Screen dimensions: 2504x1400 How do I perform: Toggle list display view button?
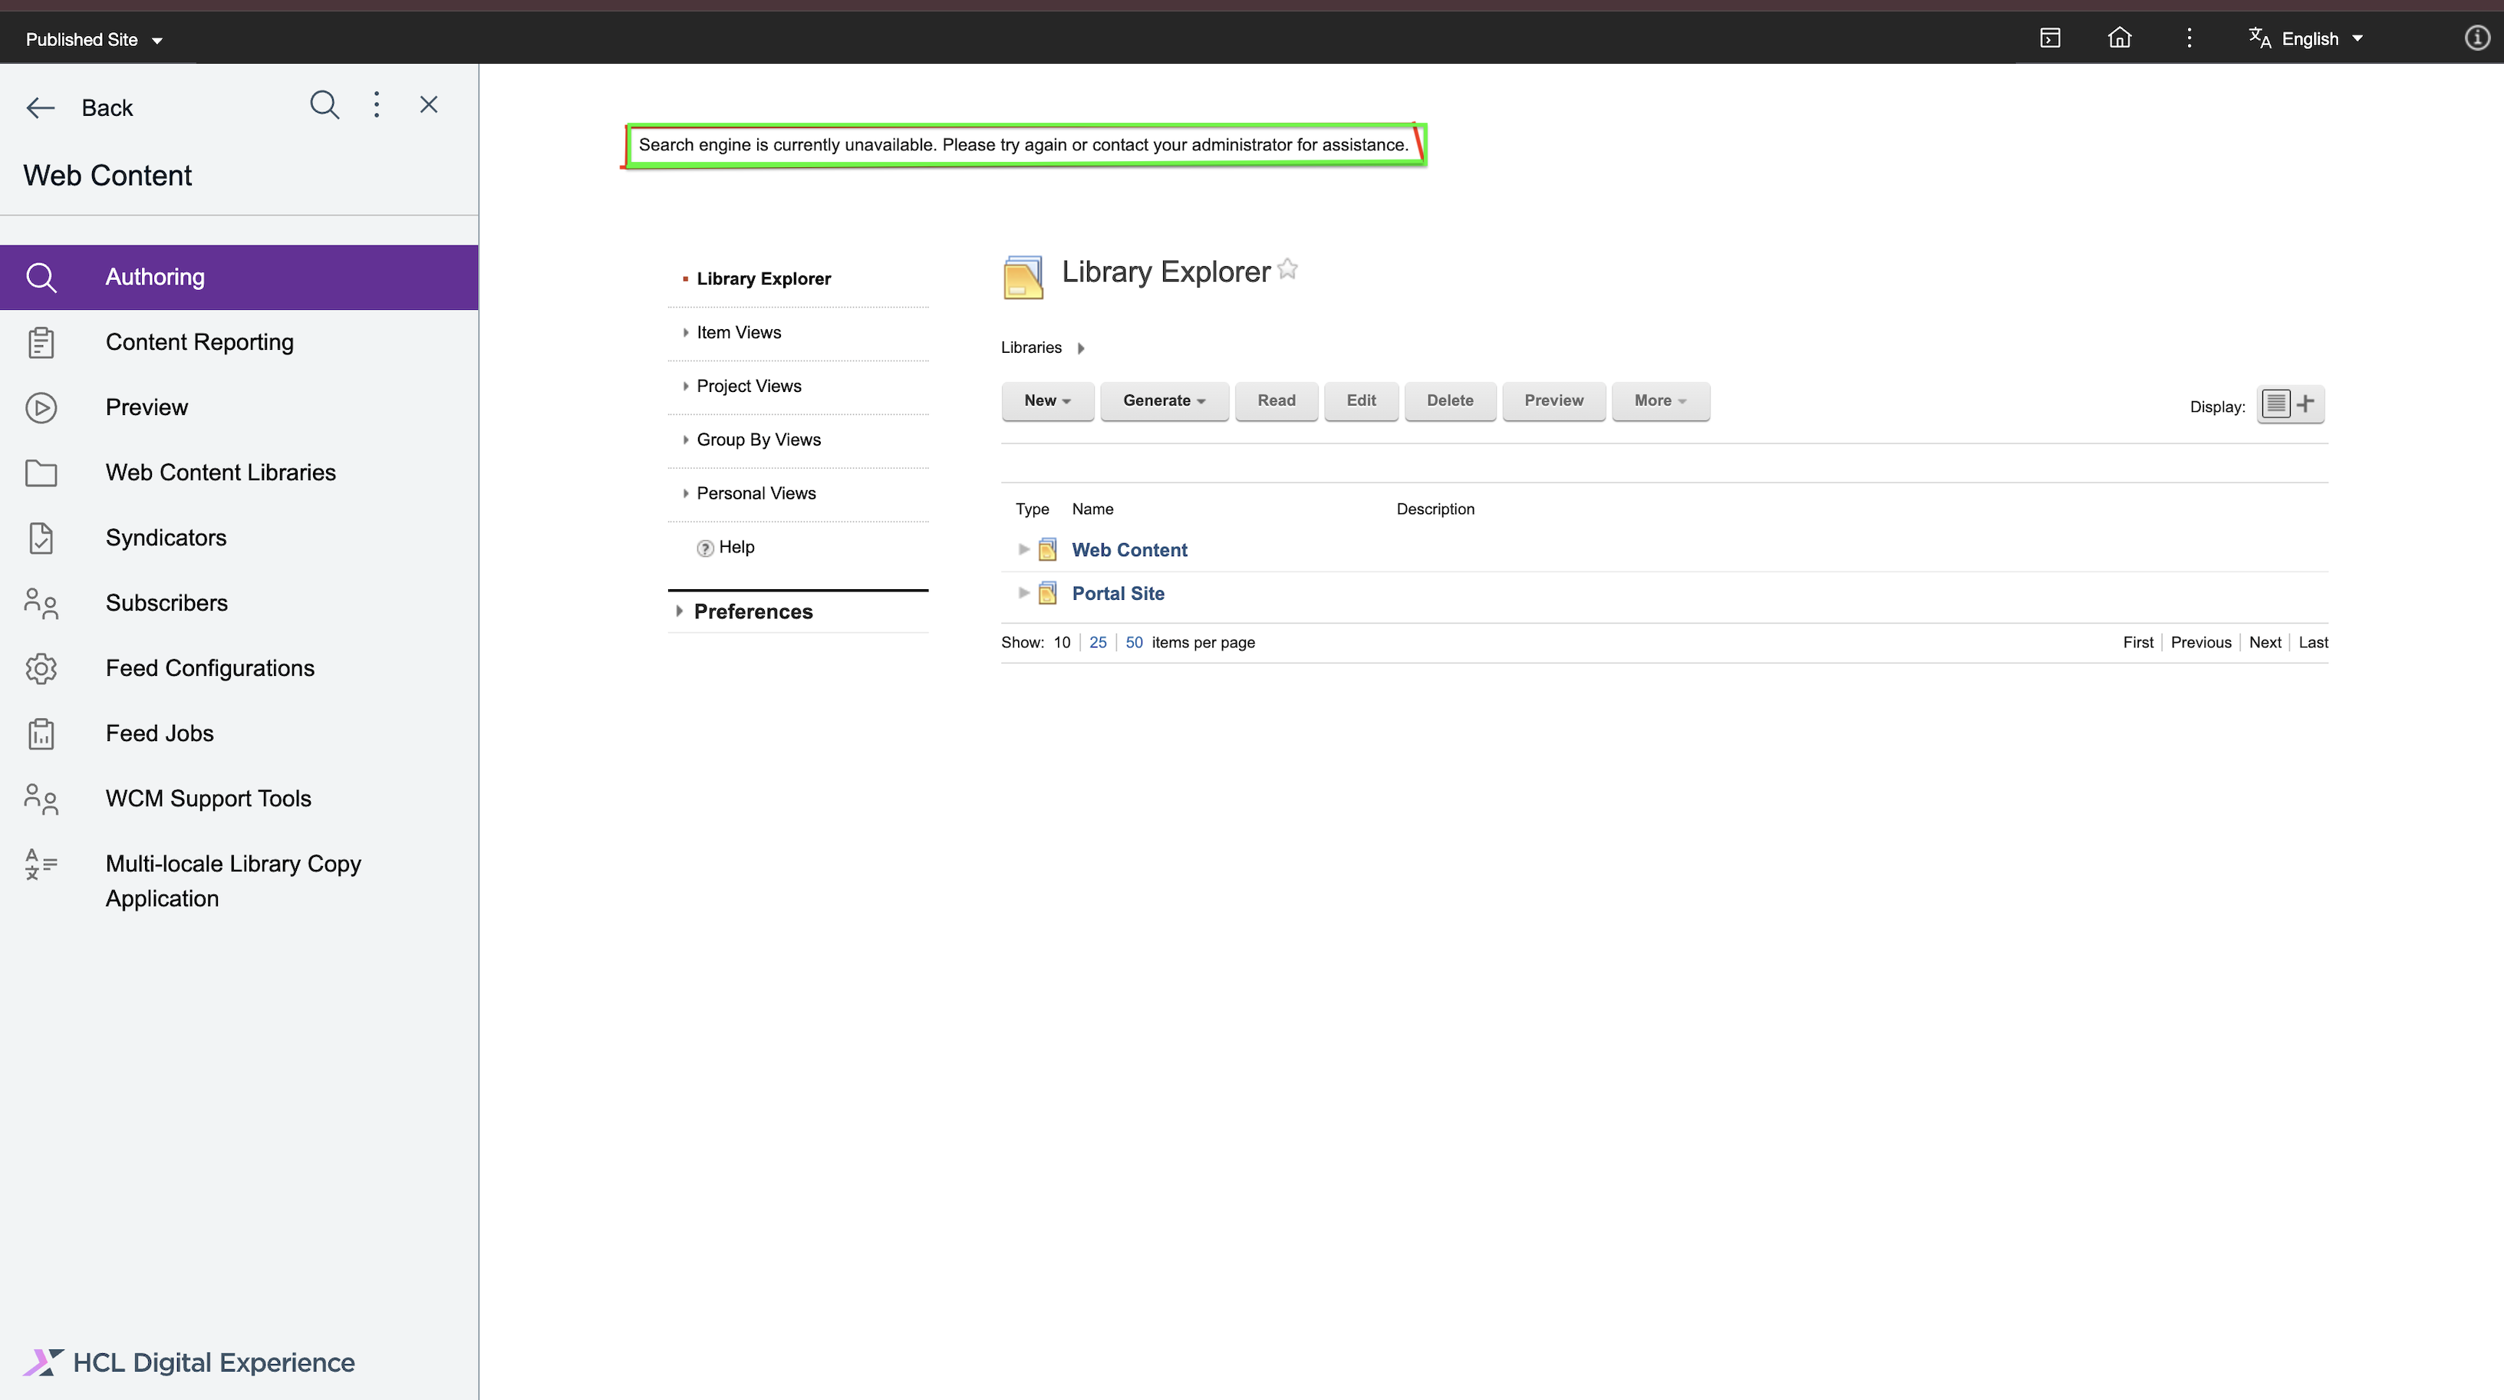[x=2275, y=404]
